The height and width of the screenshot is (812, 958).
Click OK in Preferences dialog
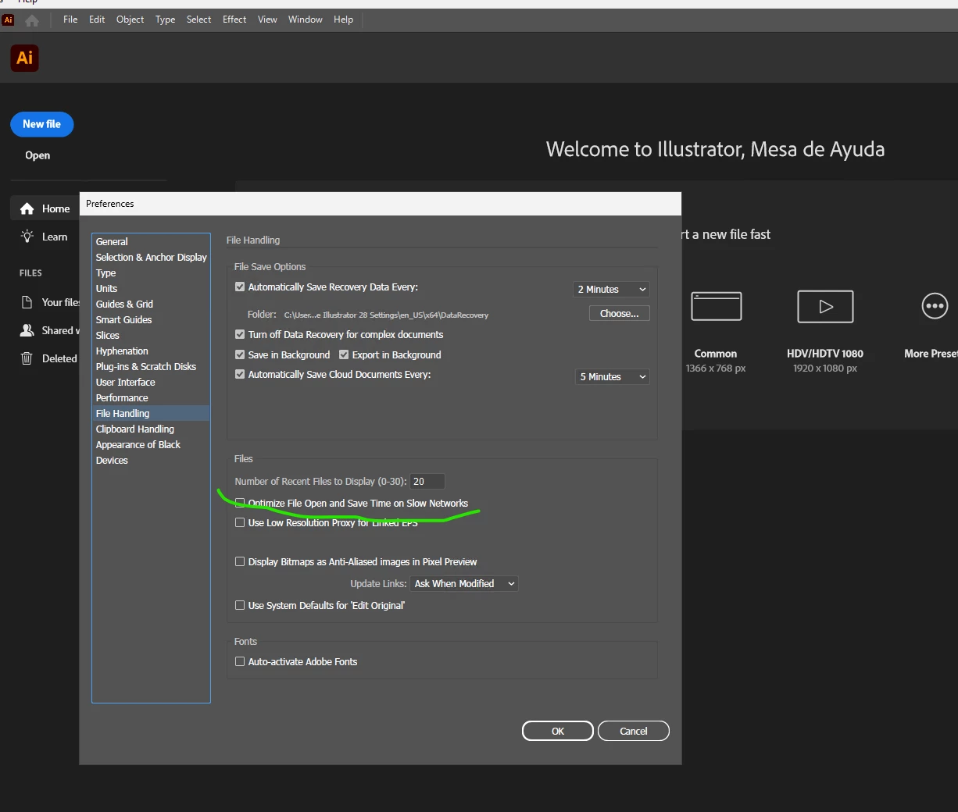pyautogui.click(x=558, y=731)
